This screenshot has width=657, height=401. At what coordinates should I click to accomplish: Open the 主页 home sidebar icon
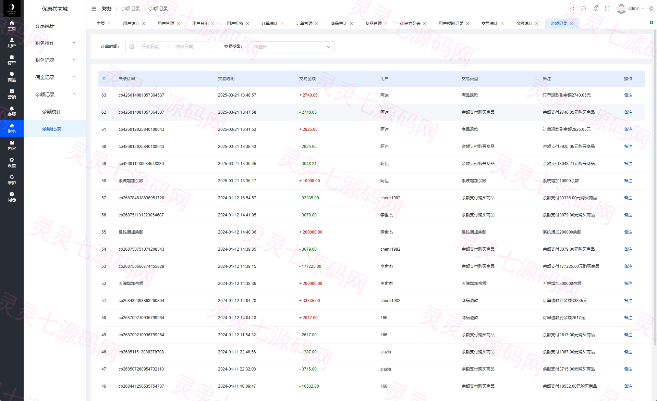coord(12,26)
